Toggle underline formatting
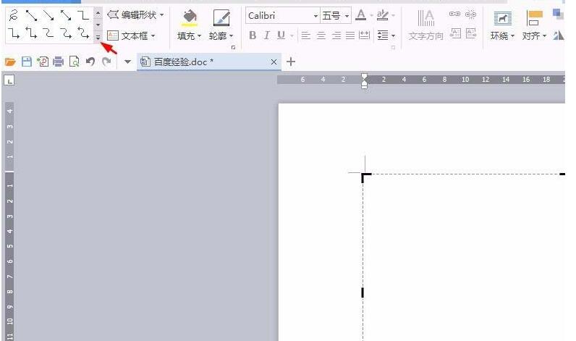Image resolution: width=576 pixels, height=341 pixels. (x=281, y=35)
